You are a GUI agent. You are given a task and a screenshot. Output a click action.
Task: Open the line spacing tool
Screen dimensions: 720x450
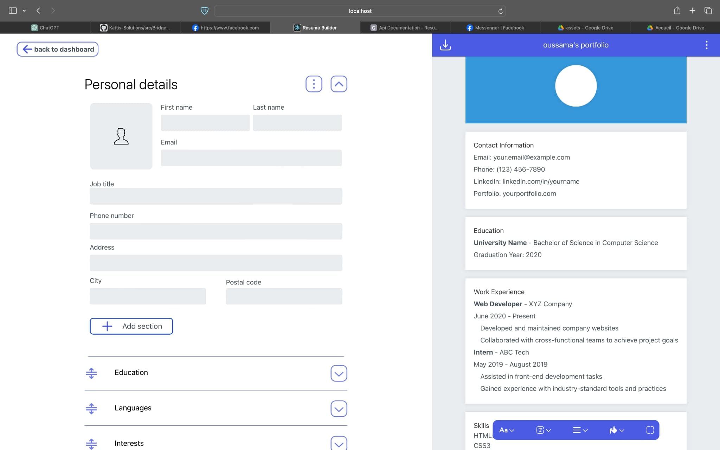[579, 430]
